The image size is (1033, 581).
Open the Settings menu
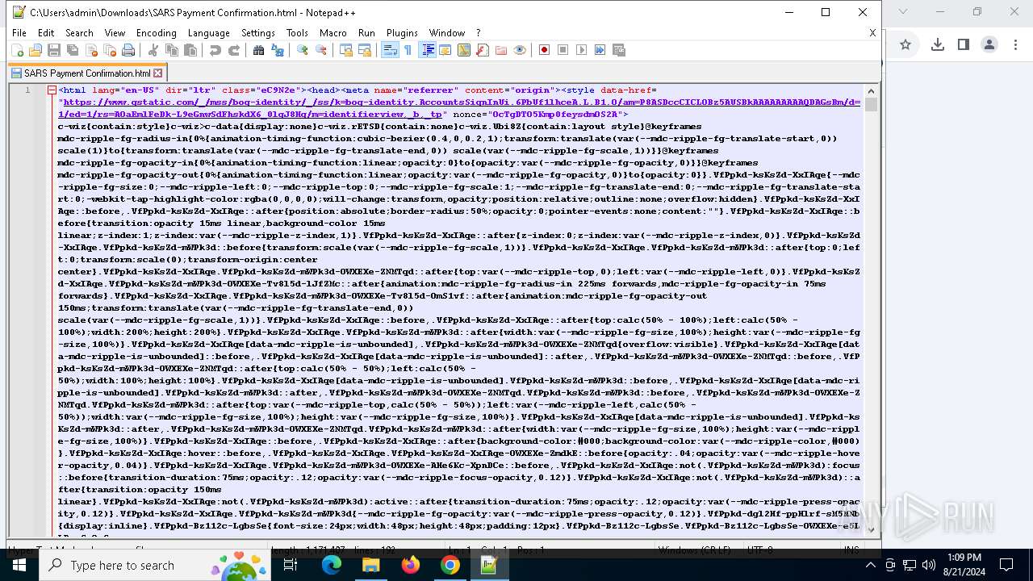tap(258, 33)
